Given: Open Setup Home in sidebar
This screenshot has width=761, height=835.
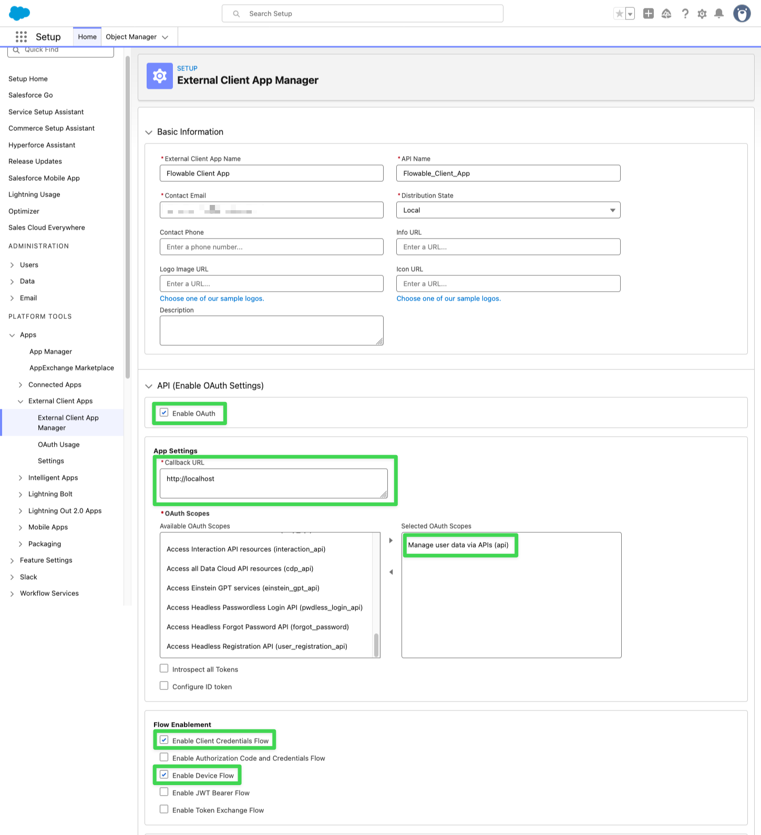Looking at the screenshot, I should 28,79.
